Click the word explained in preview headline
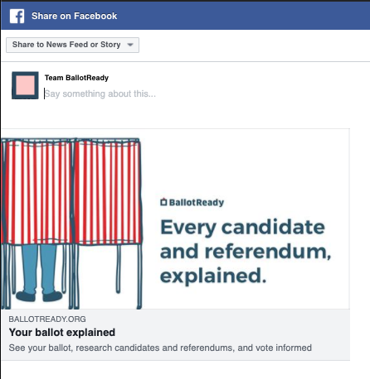370x379 pixels. click(213, 276)
